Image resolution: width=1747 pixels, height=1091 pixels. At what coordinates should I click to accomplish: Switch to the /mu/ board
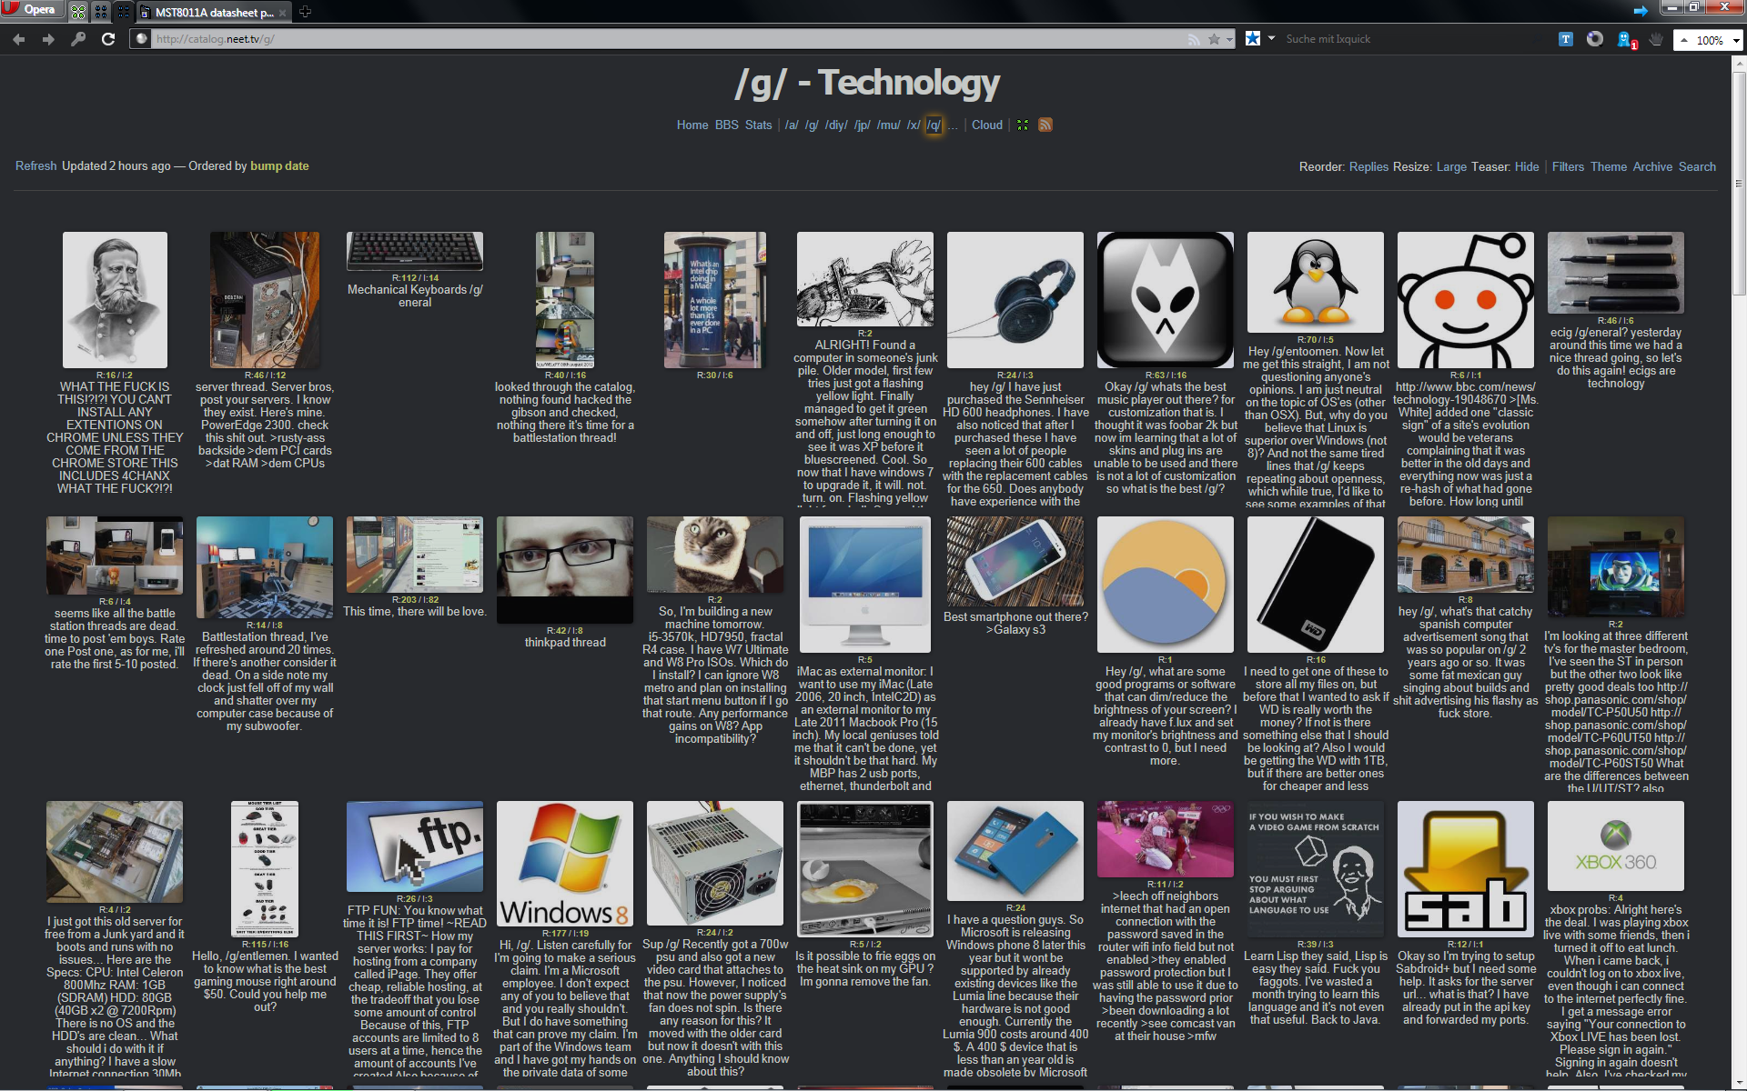tap(889, 125)
